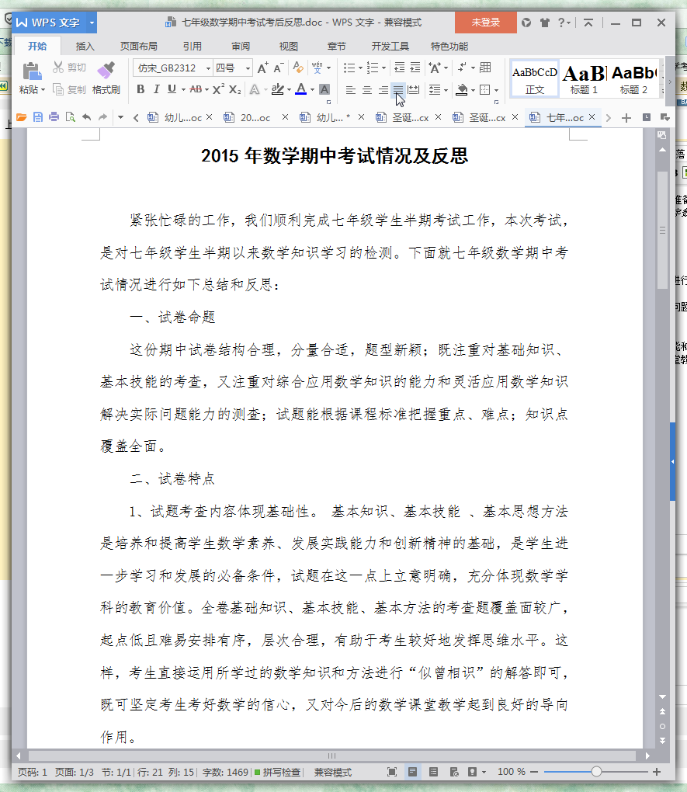Select the Format Painter (格式刷) tool
687x792 pixels.
click(107, 78)
